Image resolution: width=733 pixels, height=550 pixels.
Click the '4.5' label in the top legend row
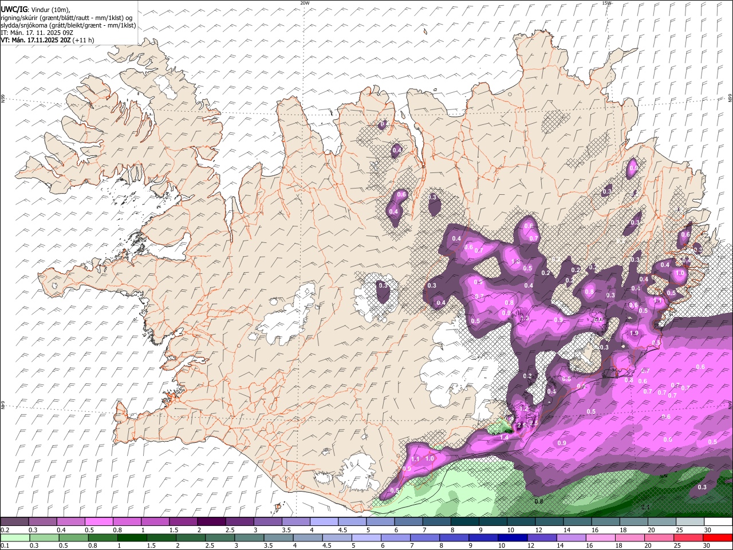342,530
